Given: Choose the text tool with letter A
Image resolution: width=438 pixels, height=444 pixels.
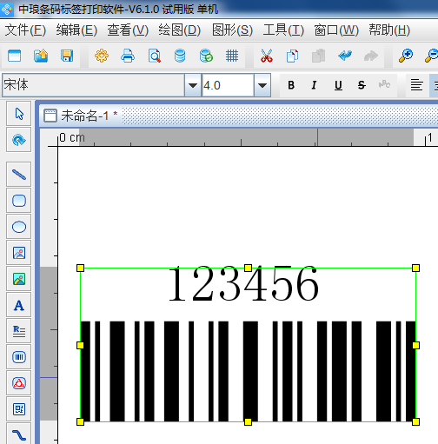Looking at the screenshot, I should click(x=19, y=305).
